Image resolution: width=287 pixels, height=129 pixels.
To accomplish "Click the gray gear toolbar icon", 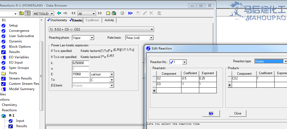I will tap(122, 13).
